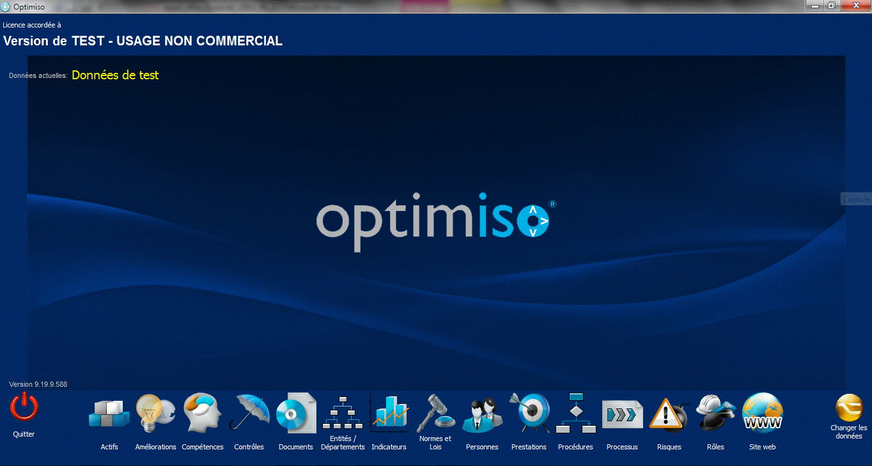This screenshot has width=872, height=466.
Task: Minimize the Optimiso window
Action: pyautogui.click(x=814, y=6)
